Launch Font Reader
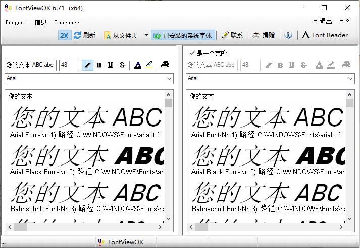The image size is (360, 248). coord(325,35)
